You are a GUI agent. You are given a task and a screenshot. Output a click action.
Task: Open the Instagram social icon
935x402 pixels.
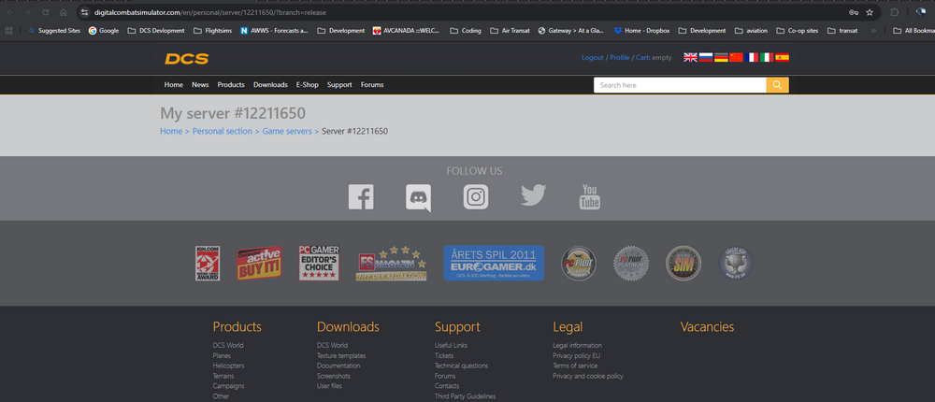tap(476, 197)
